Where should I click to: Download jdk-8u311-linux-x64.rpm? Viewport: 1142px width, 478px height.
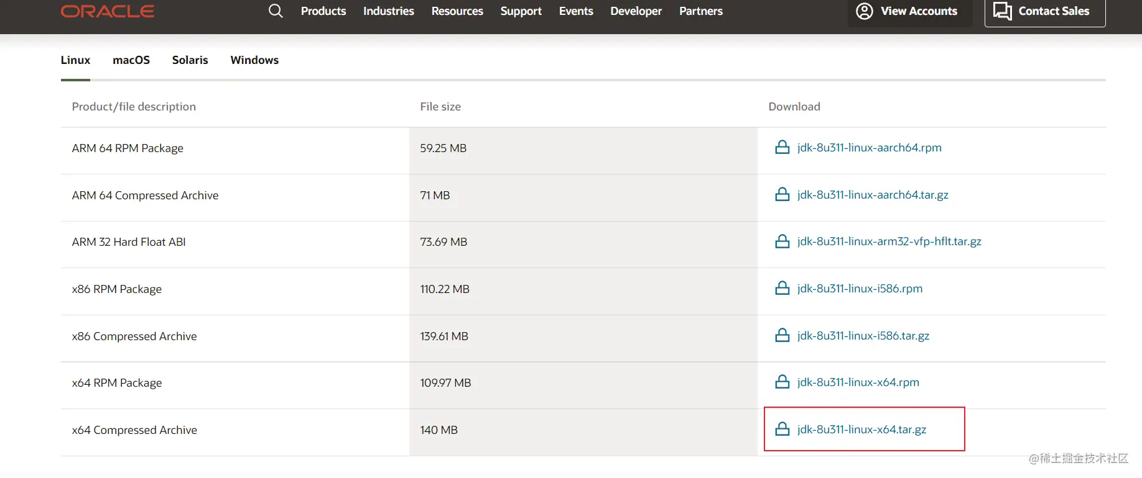tap(858, 382)
